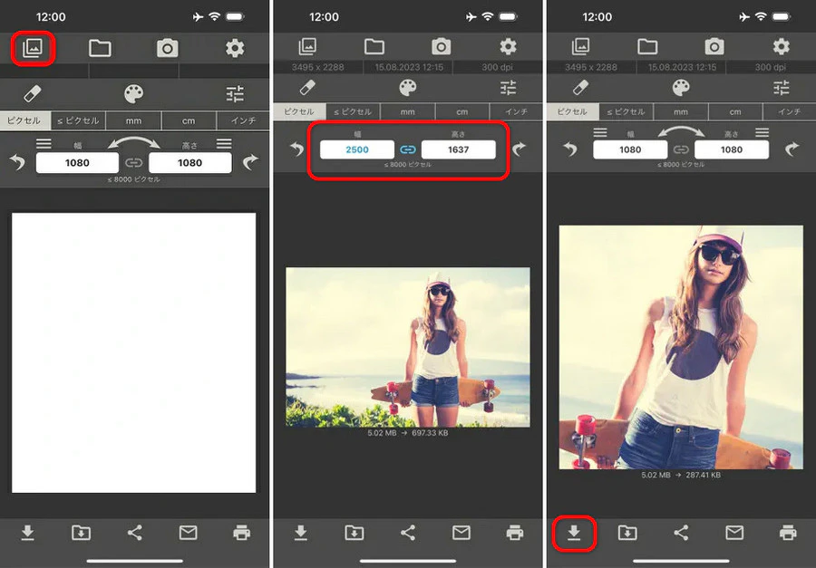This screenshot has width=816, height=568.
Task: Open color palette icon on 2500-width screen
Action: (407, 87)
